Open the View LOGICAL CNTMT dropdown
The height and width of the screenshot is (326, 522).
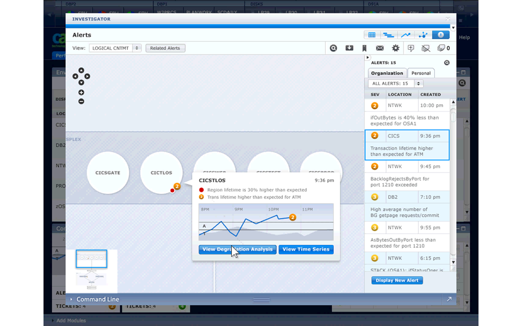pyautogui.click(x=115, y=48)
